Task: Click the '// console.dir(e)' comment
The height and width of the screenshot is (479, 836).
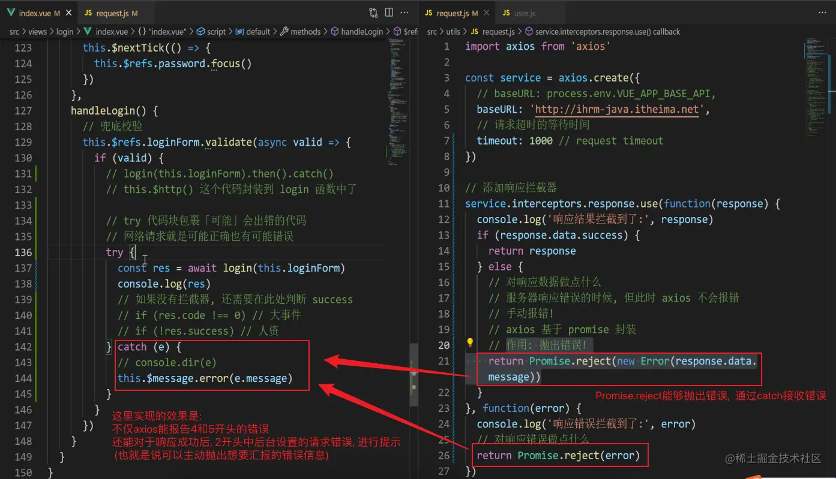Action: tap(167, 362)
